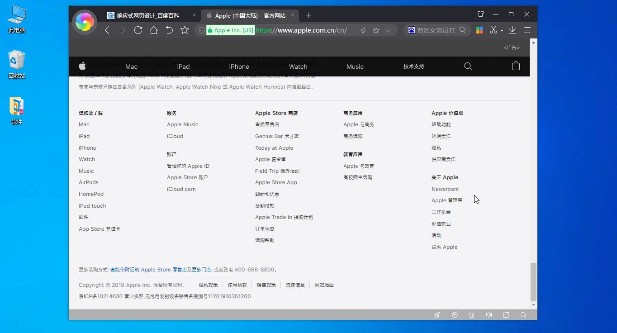Open the 网站地图 footer link
Viewport: 617px width, 333px height.
(x=324, y=285)
